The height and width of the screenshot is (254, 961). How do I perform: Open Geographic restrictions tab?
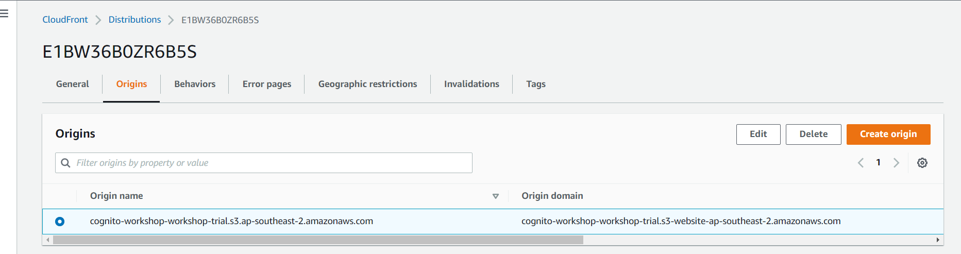pos(367,84)
